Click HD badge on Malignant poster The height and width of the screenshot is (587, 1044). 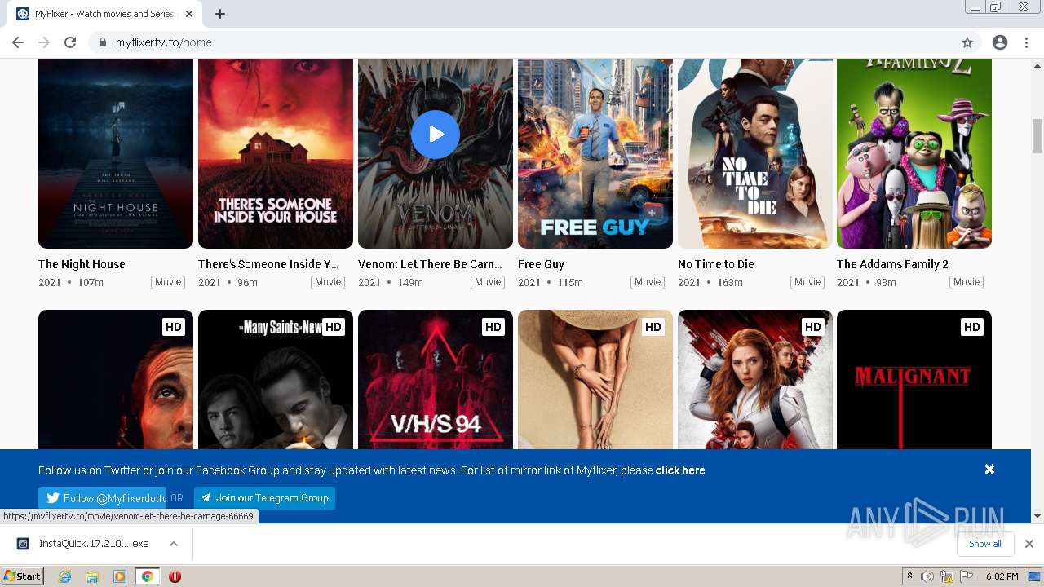(x=972, y=327)
